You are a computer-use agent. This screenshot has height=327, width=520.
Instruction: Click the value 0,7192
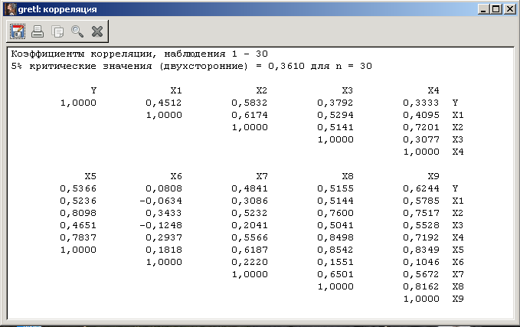421,237
